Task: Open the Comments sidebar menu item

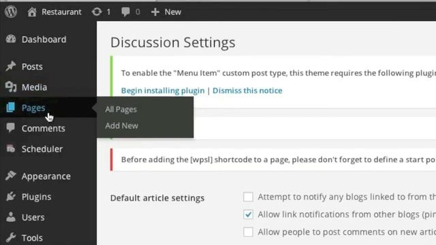Action: (x=44, y=129)
